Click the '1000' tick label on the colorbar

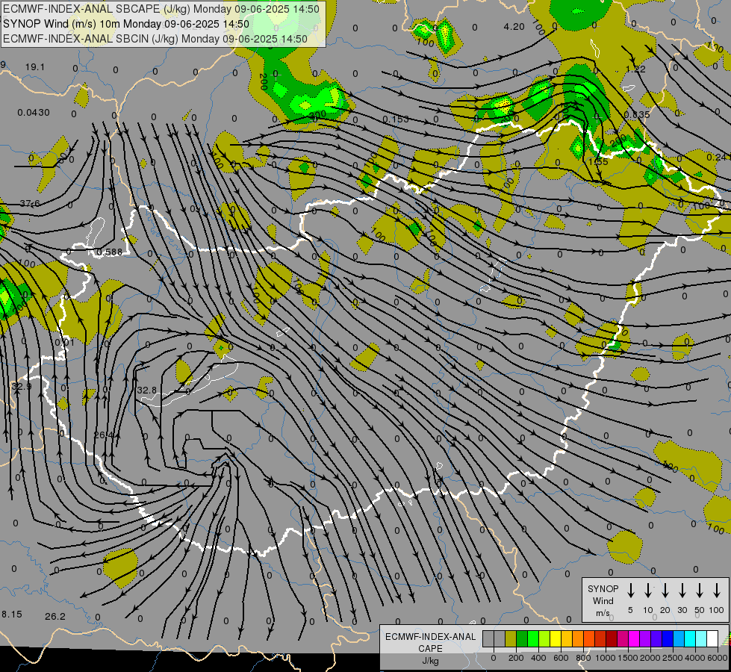click(x=606, y=658)
